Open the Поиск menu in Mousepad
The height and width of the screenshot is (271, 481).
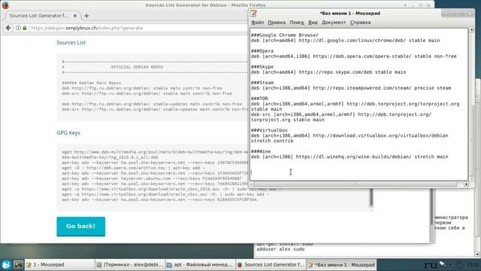(297, 23)
